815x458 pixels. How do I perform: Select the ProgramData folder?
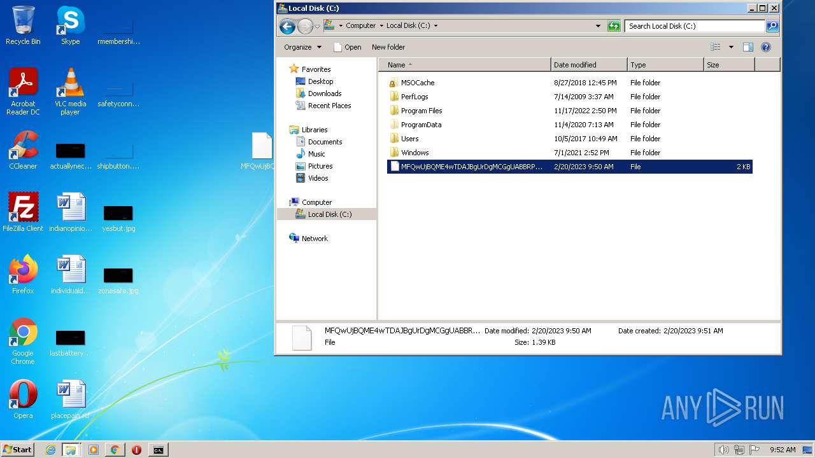click(x=570, y=125)
